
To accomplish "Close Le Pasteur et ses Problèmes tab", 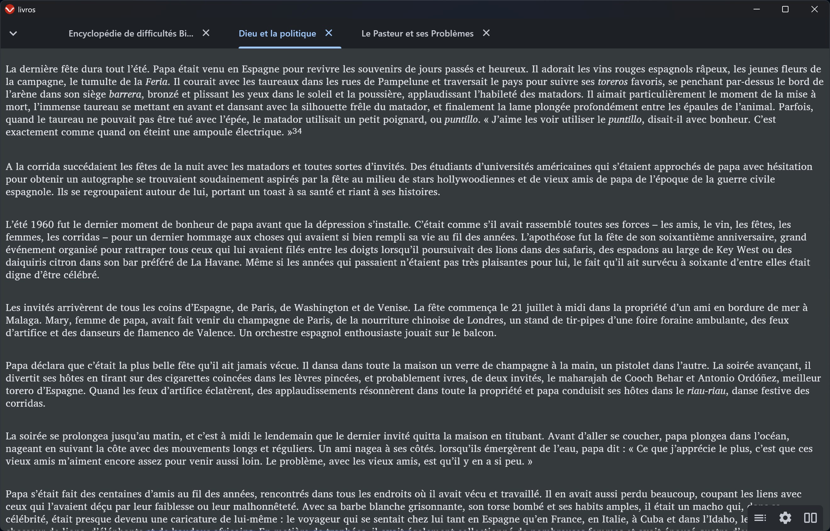I will pyautogui.click(x=486, y=33).
